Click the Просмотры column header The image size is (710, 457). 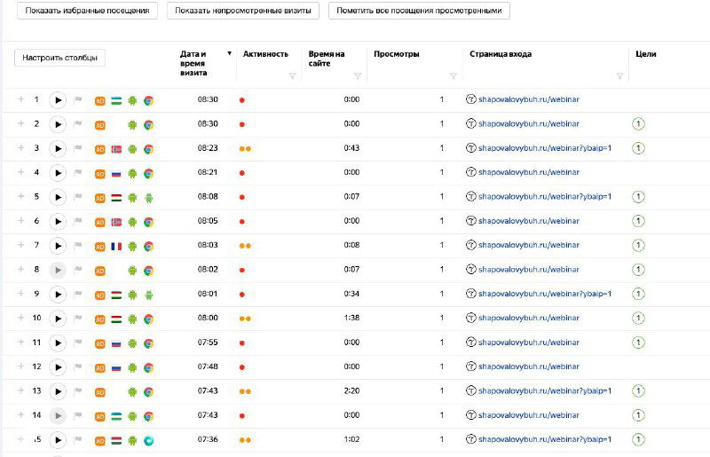tap(396, 54)
